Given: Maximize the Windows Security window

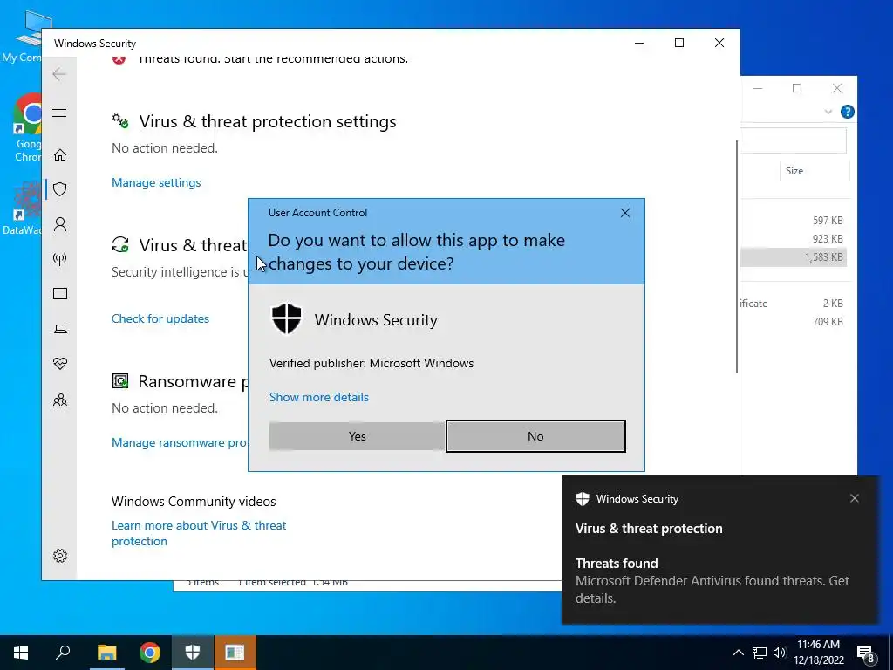Looking at the screenshot, I should click(x=678, y=43).
